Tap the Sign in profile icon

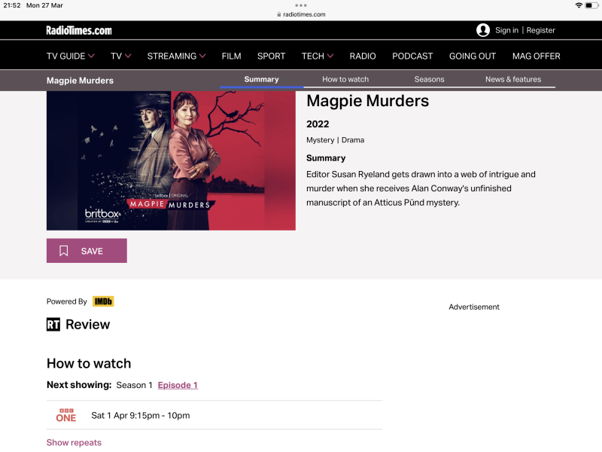(x=482, y=30)
